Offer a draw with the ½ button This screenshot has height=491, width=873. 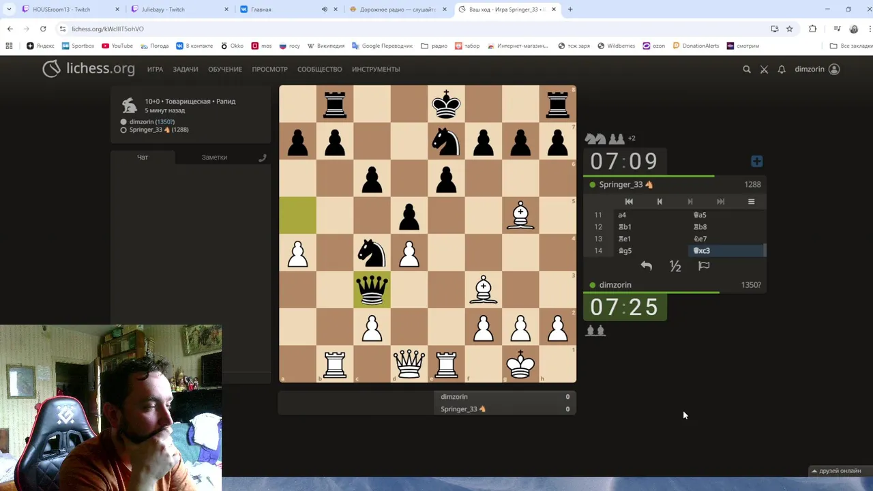point(675,266)
